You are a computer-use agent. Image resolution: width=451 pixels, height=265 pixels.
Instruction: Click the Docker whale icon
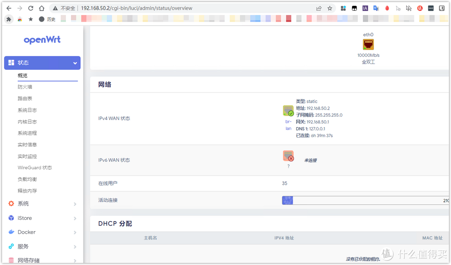coord(11,232)
